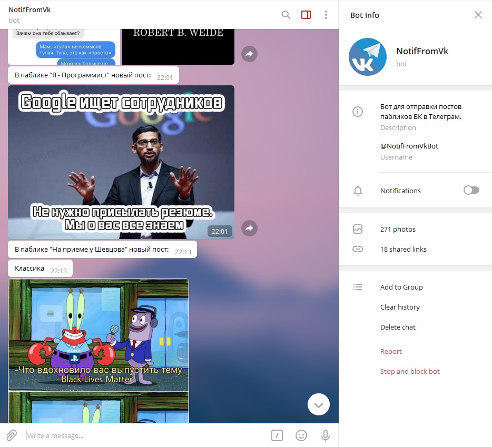This screenshot has width=492, height=447.
Task: Open chat search with the magnifier icon
Action: pos(286,15)
